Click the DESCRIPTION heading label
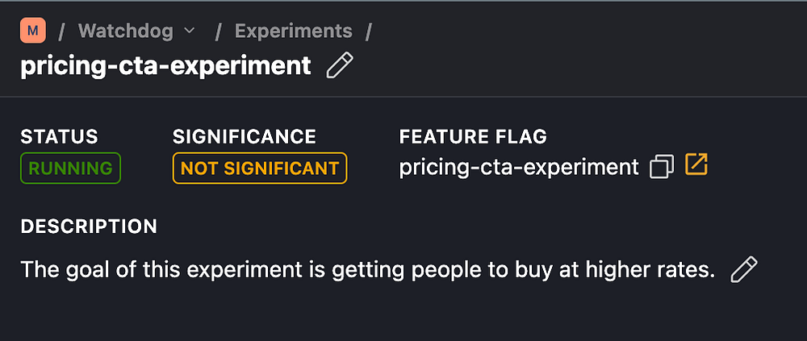Screen dimensions: 807x341 (89, 227)
